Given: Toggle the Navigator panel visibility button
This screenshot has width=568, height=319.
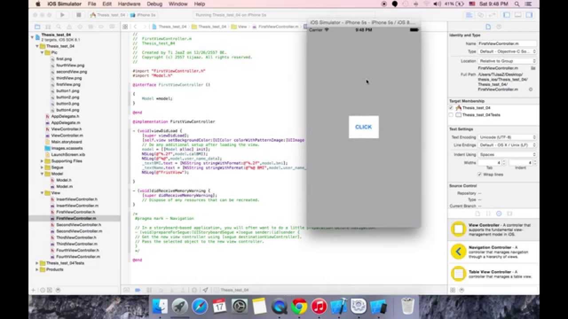Looking at the screenshot, I should click(507, 15).
